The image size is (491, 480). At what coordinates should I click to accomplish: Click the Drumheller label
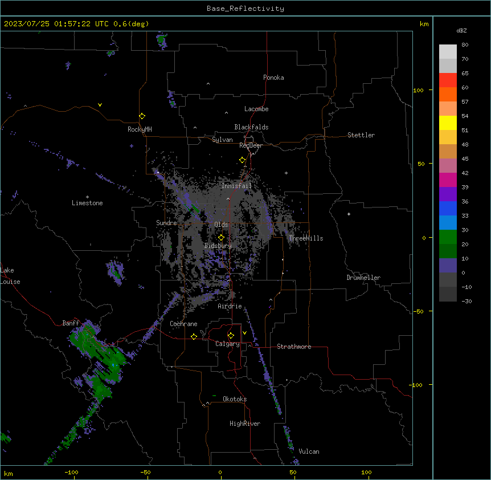pyautogui.click(x=363, y=278)
